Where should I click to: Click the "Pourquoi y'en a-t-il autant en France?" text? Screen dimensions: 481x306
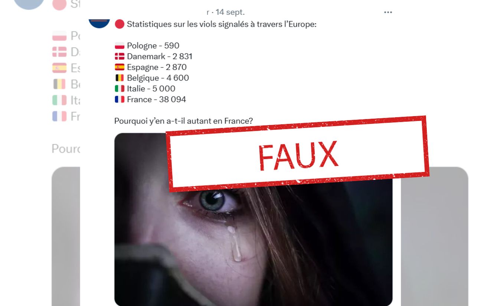[x=184, y=121]
